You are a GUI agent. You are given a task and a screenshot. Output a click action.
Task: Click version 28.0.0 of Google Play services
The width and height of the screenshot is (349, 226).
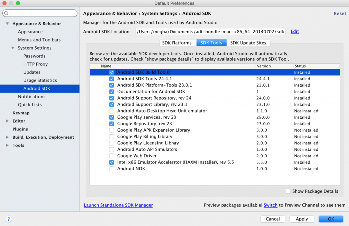pyautogui.click(x=263, y=117)
